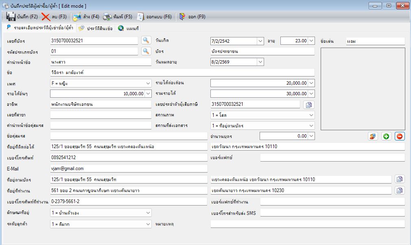411x245 pixels.
Task: Click the phone number field 0892541212
Action: (x=129, y=157)
